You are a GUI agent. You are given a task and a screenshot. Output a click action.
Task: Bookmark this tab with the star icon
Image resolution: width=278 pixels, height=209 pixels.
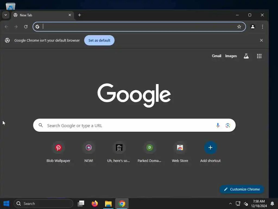239,27
